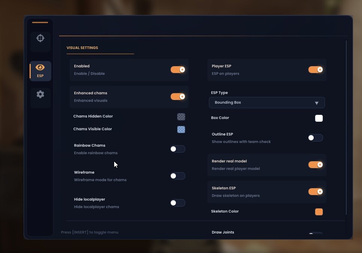Enable the Hide localplayer toggle

pos(178,203)
